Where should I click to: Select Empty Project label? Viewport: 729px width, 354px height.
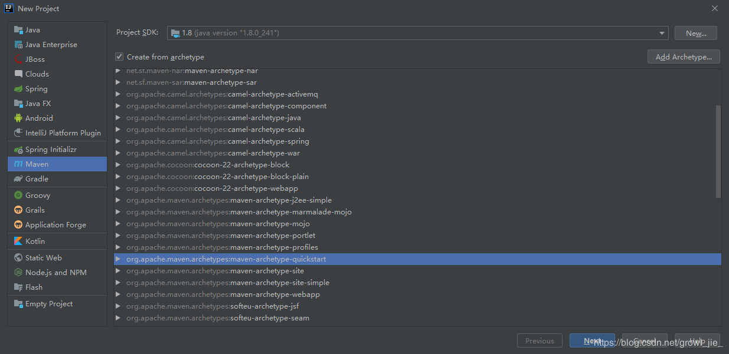[x=49, y=304]
